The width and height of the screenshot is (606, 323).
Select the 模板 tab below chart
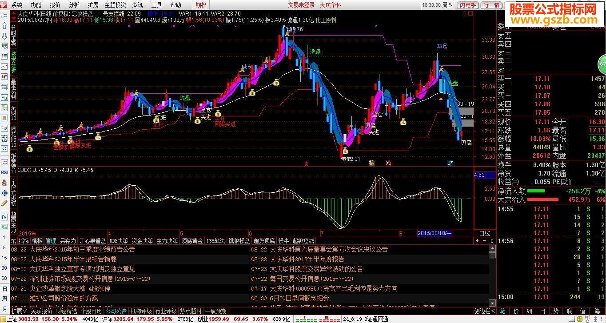pyautogui.click(x=37, y=241)
